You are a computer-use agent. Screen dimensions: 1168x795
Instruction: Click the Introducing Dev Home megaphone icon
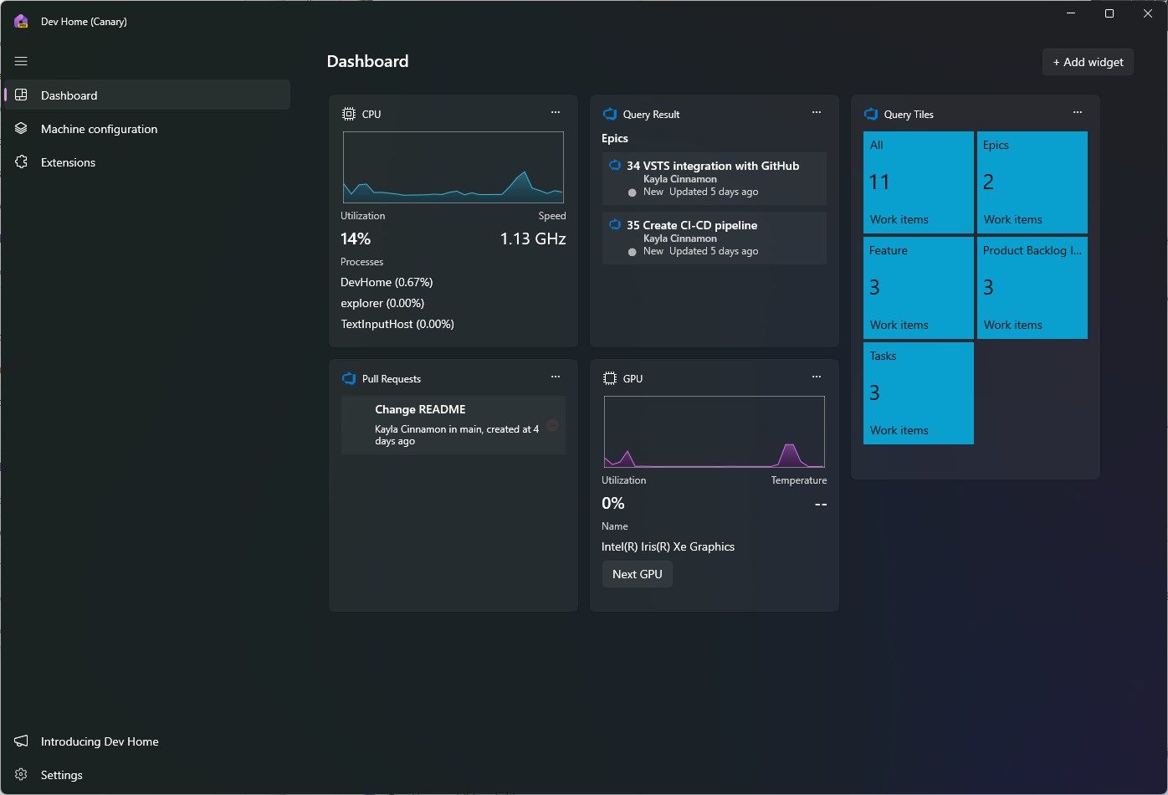coord(22,741)
